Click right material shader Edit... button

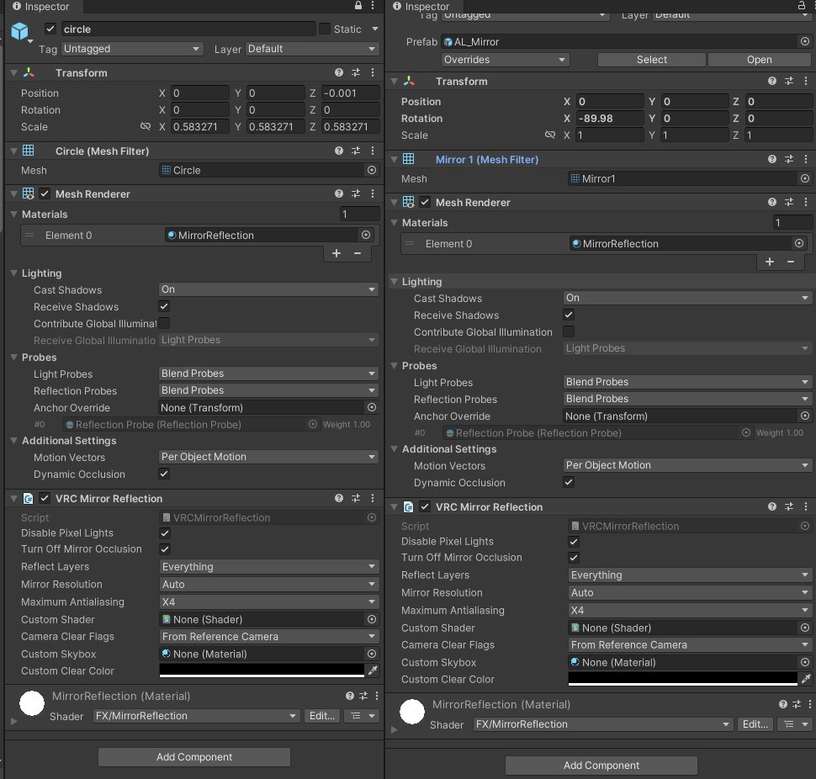755,723
